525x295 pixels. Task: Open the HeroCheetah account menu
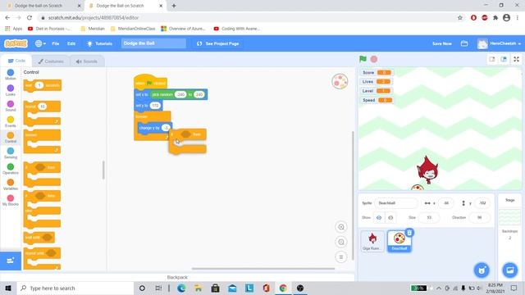coord(499,43)
